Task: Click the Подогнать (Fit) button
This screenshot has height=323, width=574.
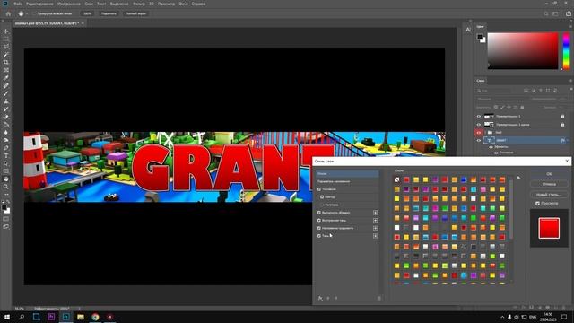Action: point(109,13)
